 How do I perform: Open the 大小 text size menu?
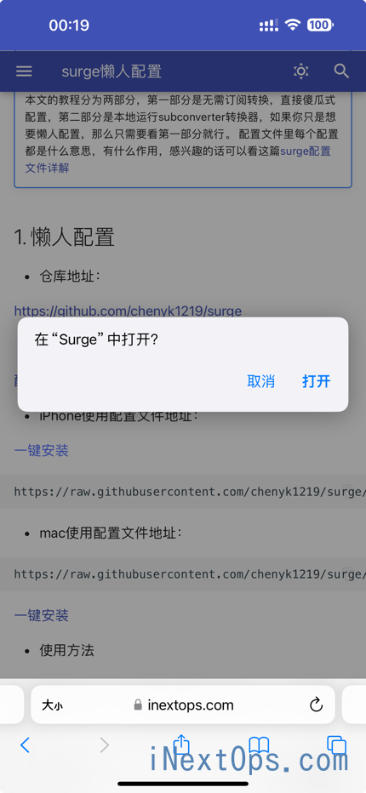pos(52,705)
